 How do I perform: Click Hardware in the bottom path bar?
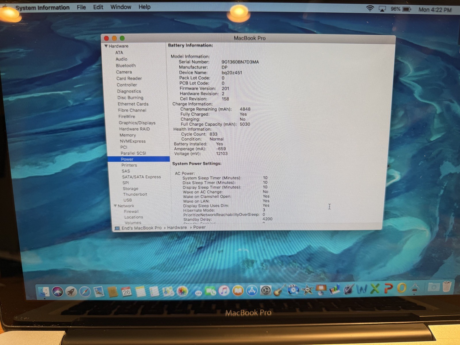click(x=177, y=227)
